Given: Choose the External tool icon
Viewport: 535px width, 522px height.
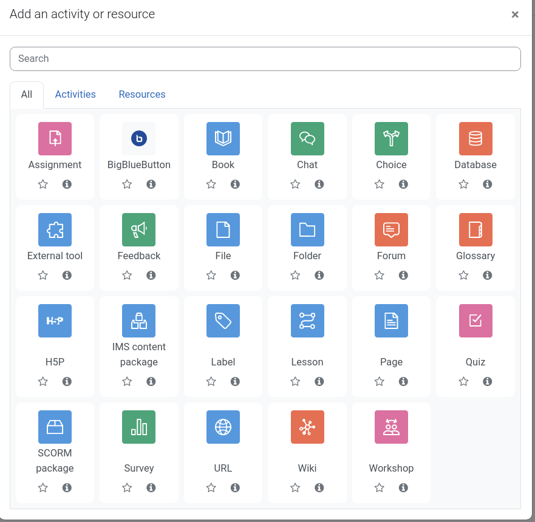Looking at the screenshot, I should [x=55, y=229].
